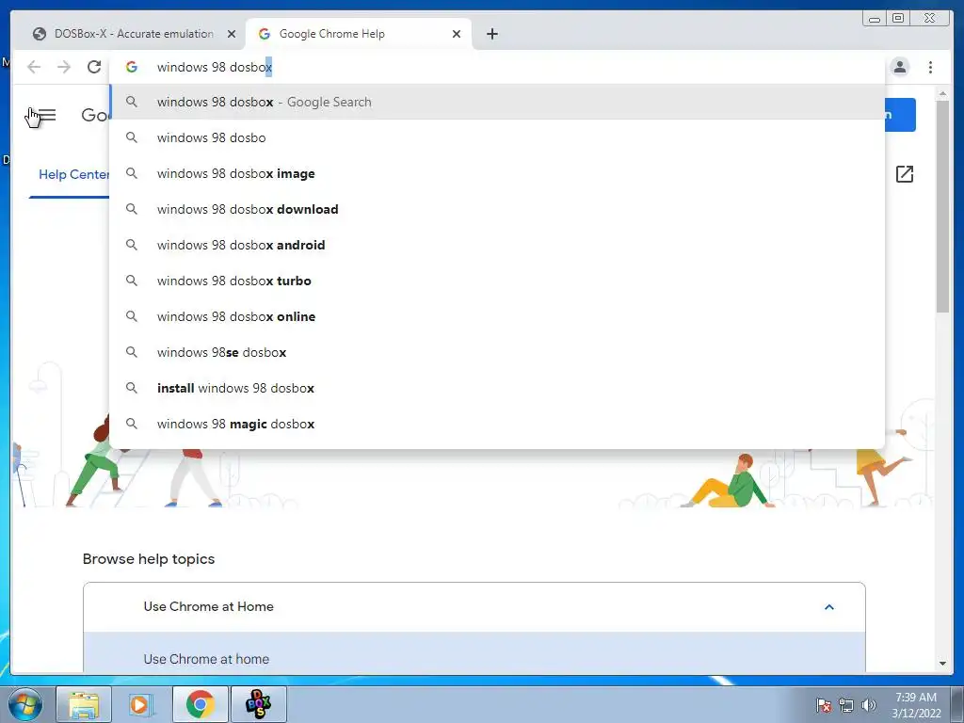Select the Help Center tab
This screenshot has width=964, height=723.
[x=73, y=174]
